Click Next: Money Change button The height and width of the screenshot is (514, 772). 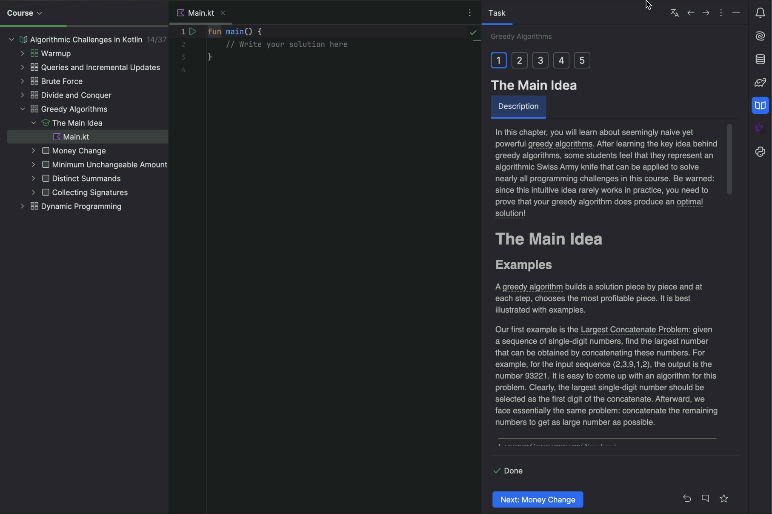coord(538,500)
